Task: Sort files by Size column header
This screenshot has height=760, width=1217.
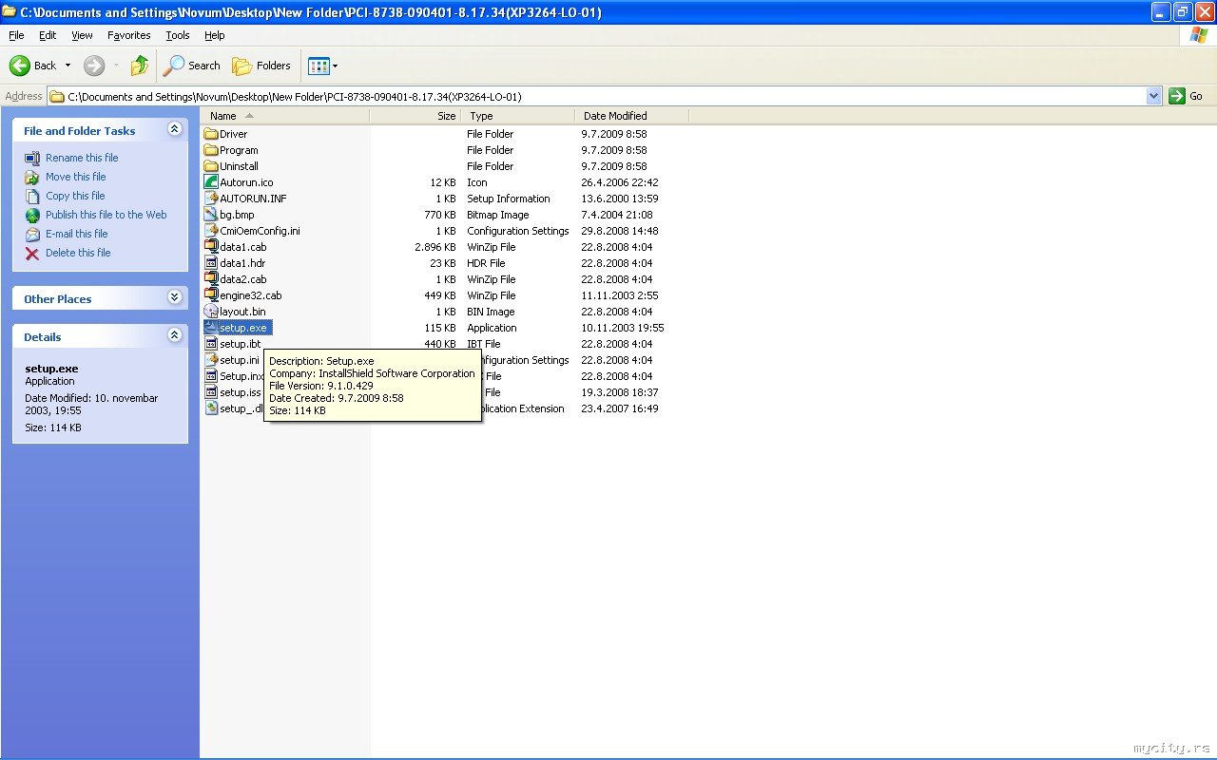Action: [x=415, y=116]
